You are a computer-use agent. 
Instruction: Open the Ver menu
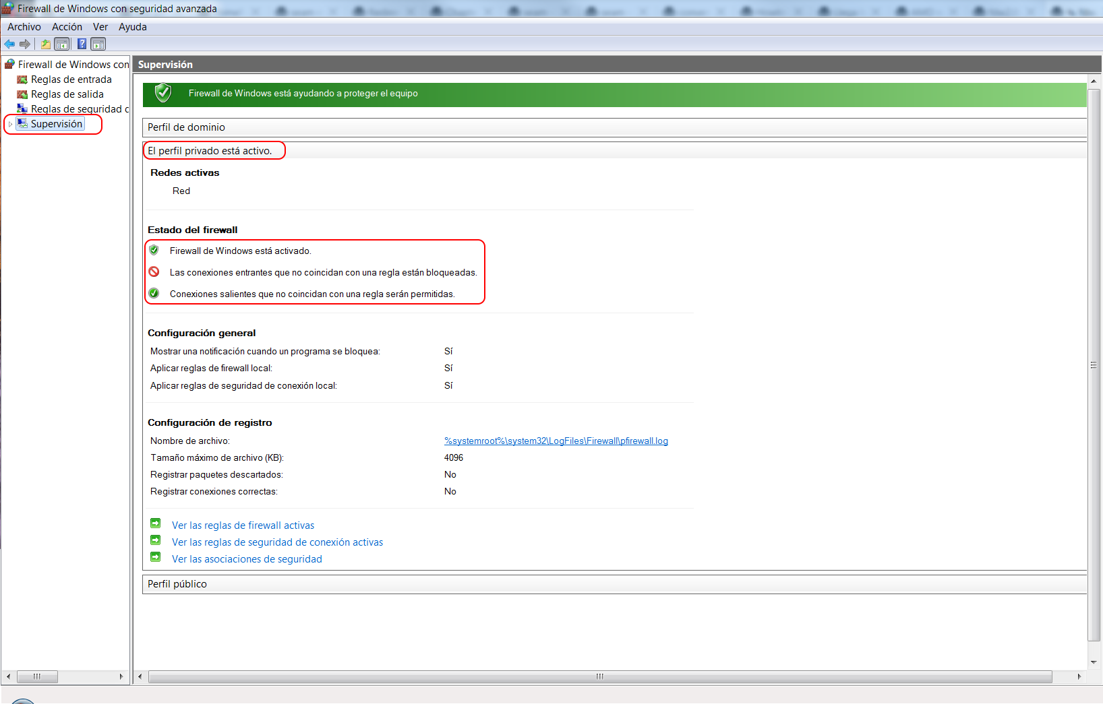(x=100, y=27)
